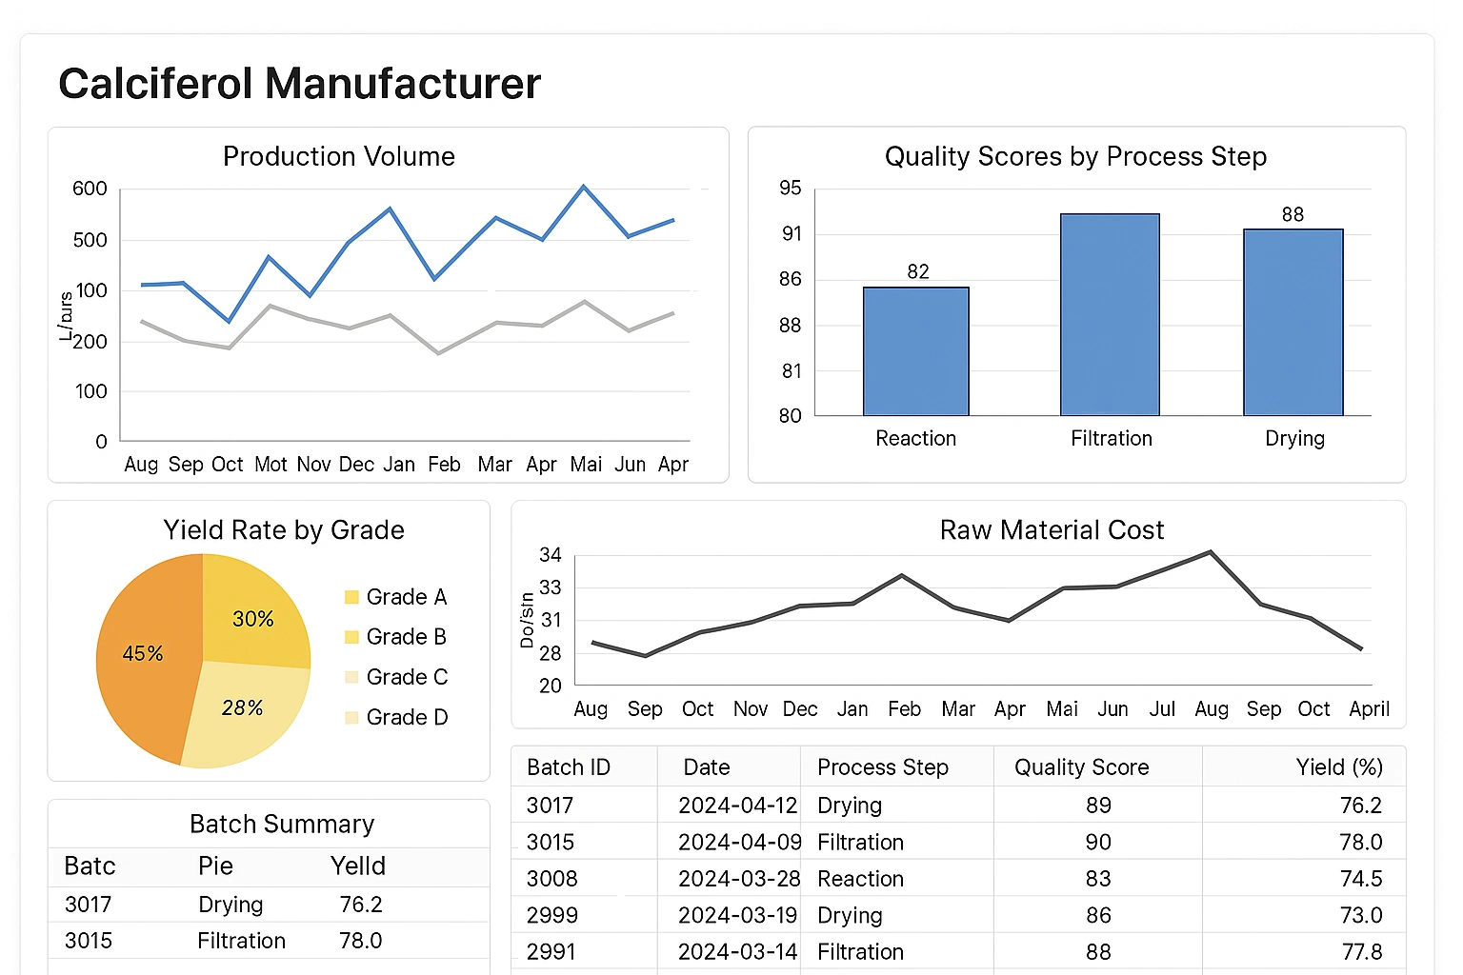This screenshot has height=975, width=1463.
Task: Toggle visibility of Grade D legend item
Action: click(x=406, y=716)
